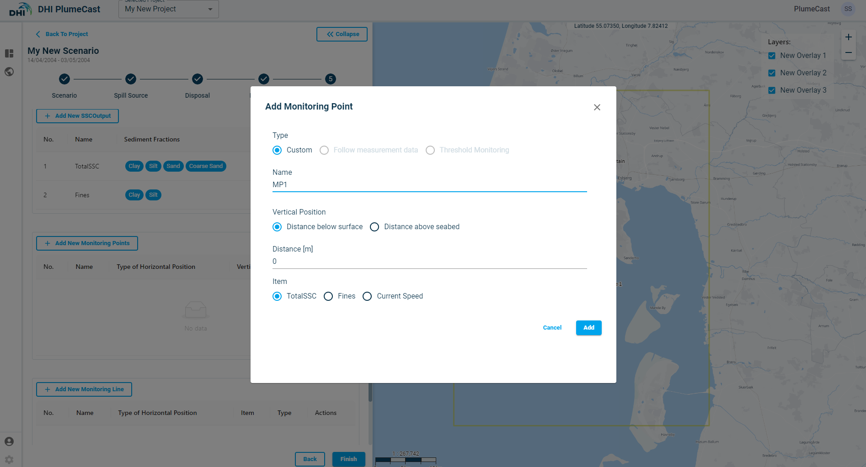Open the My New Project dropdown

point(168,9)
